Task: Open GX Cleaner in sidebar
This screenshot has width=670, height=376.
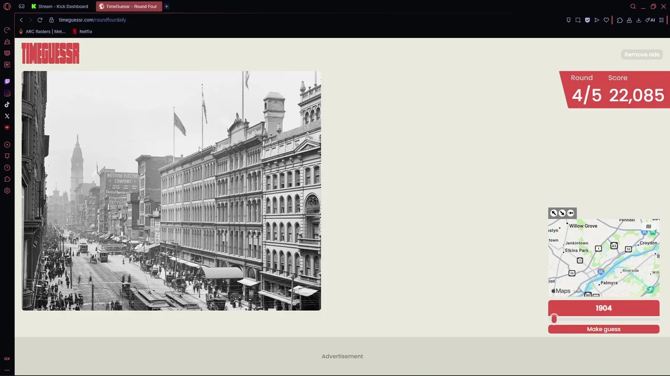Action: 7,42
